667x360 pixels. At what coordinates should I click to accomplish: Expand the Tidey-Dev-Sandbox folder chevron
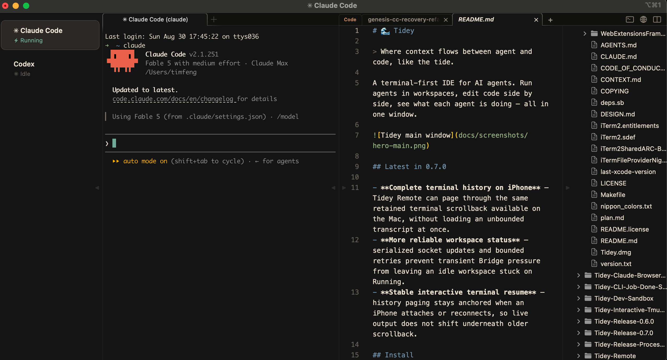pyautogui.click(x=579, y=298)
